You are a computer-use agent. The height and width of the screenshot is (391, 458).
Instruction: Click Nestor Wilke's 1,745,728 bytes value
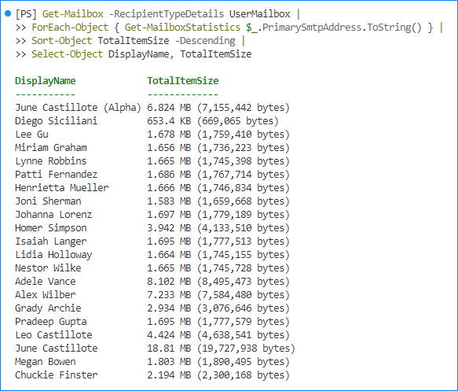click(x=244, y=268)
